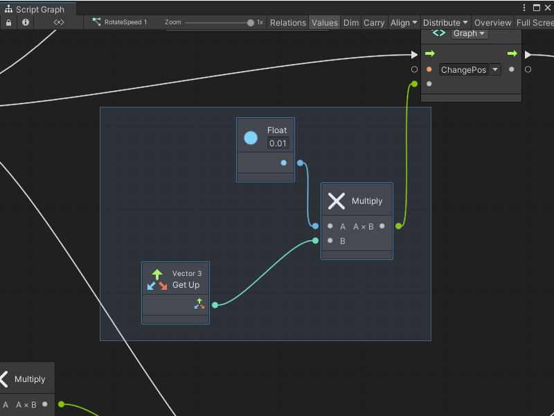Click the code brackets icon on the Graph node
554x416 pixels.
pos(438,33)
